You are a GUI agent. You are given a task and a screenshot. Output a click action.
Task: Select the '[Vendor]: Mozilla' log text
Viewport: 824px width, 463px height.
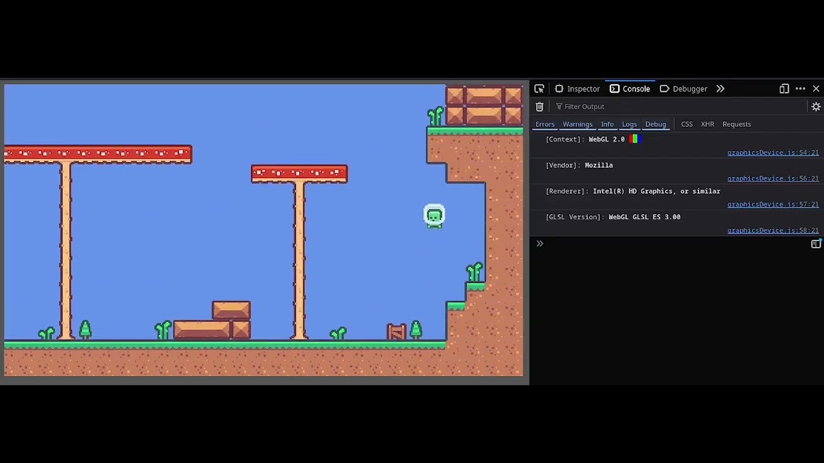click(579, 165)
